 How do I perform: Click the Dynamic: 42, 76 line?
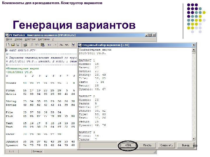92,125
